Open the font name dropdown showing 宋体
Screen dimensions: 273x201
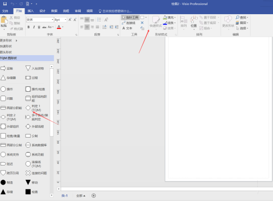(52, 20)
